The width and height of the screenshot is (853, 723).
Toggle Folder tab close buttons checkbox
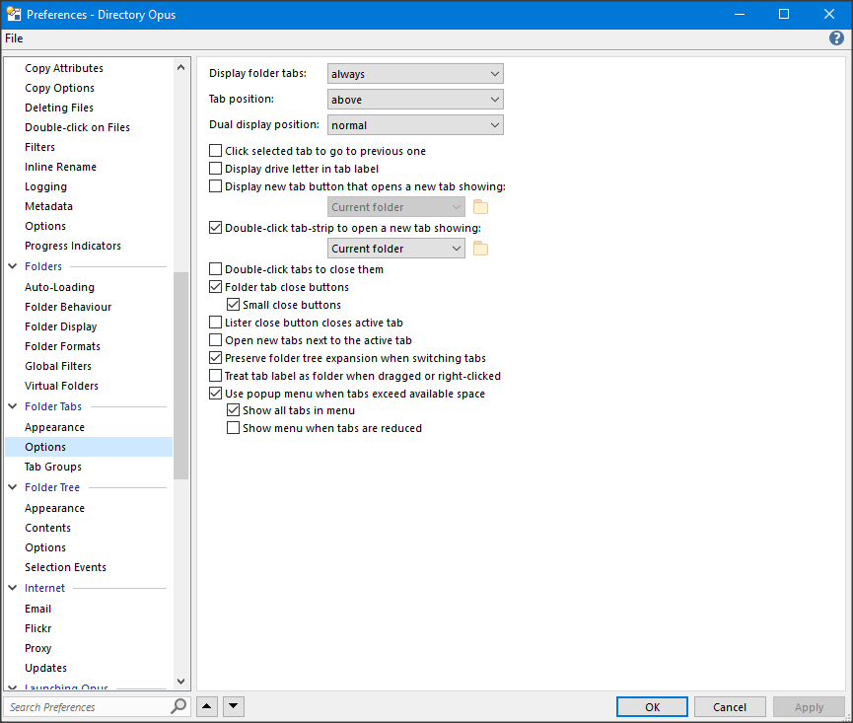click(215, 287)
